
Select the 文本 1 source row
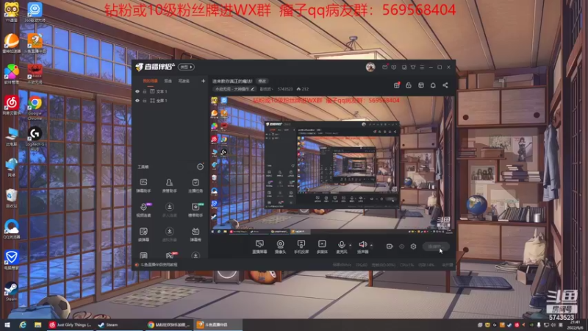click(x=171, y=91)
